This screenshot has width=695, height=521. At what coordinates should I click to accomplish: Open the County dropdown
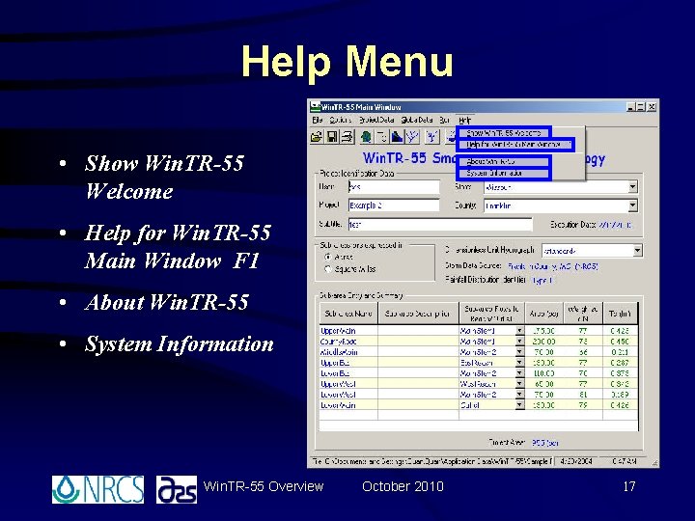point(633,206)
